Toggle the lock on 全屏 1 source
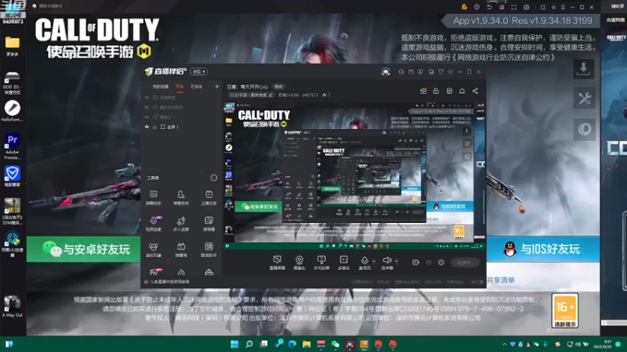 [155, 127]
